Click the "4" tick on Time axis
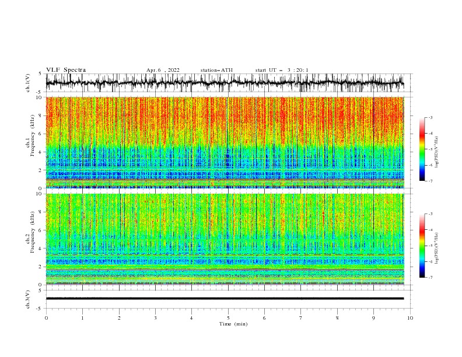This screenshot has height=357, width=462. (191, 318)
